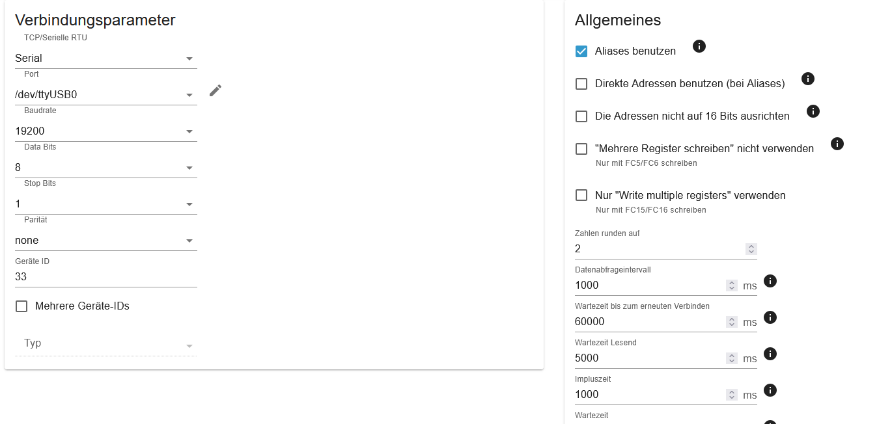This screenshot has width=892, height=424.
Task: Open info icon for Aliases benutzen
Action: coord(699,46)
